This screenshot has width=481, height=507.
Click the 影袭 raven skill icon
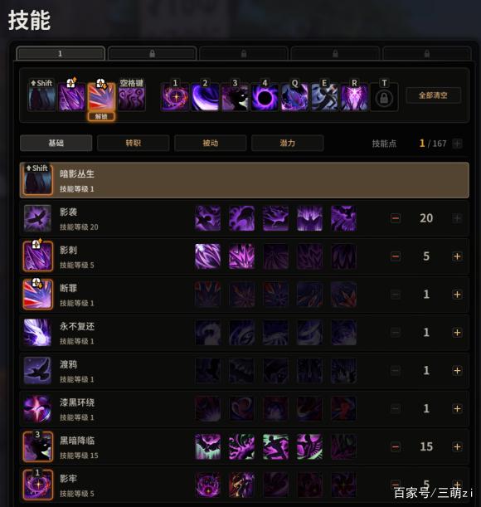tap(37, 218)
